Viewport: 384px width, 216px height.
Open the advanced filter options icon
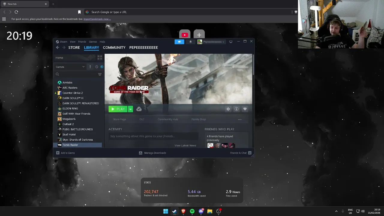tap(100, 74)
